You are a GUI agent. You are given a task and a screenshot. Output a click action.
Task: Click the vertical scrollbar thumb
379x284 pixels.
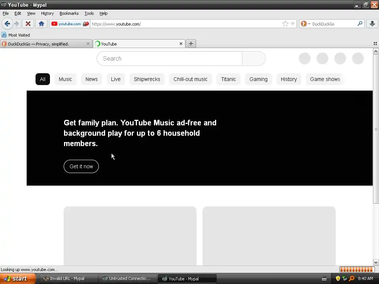coord(376,129)
